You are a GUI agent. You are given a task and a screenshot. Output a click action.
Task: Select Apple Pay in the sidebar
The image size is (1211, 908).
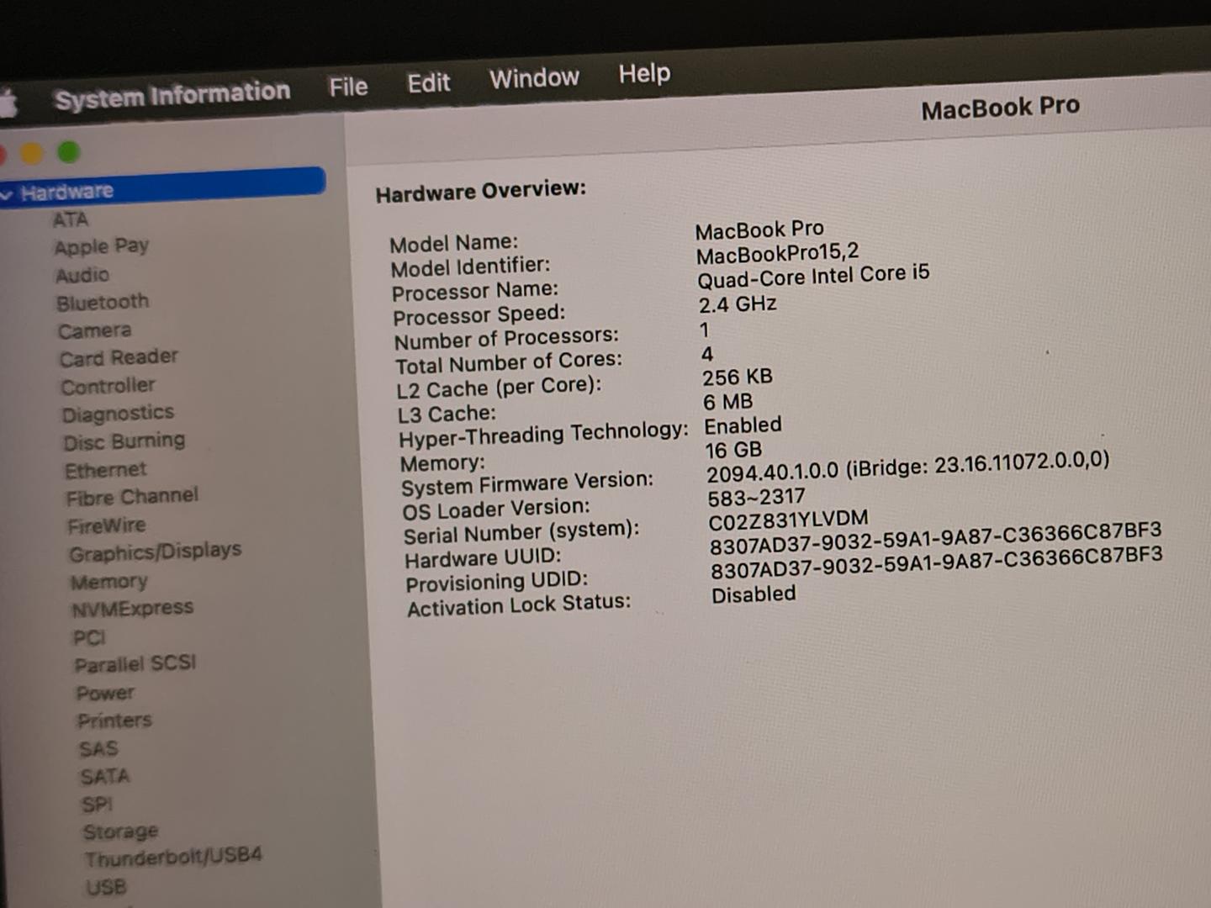(102, 246)
